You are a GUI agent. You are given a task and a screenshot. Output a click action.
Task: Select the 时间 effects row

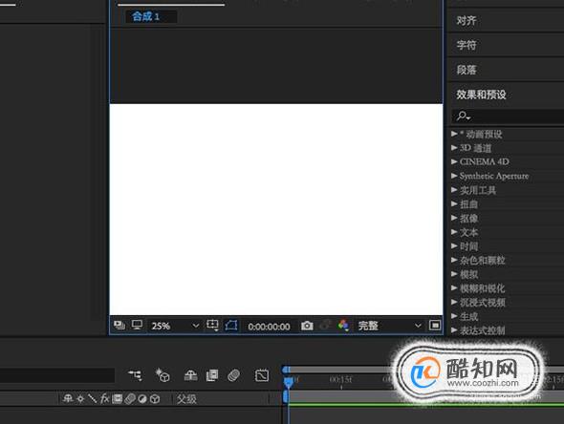click(x=507, y=246)
